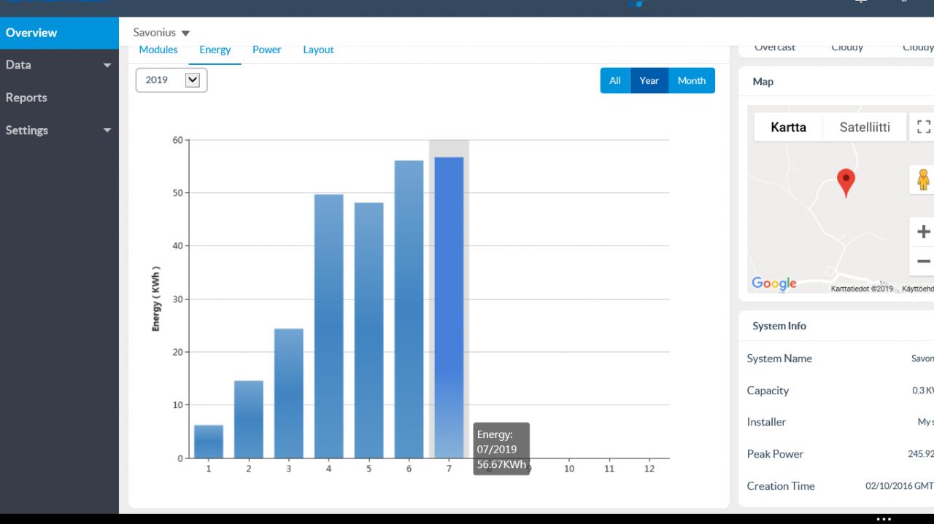Click the "System Info" panel heading
Viewport: 934px width, 524px height.
779,326
